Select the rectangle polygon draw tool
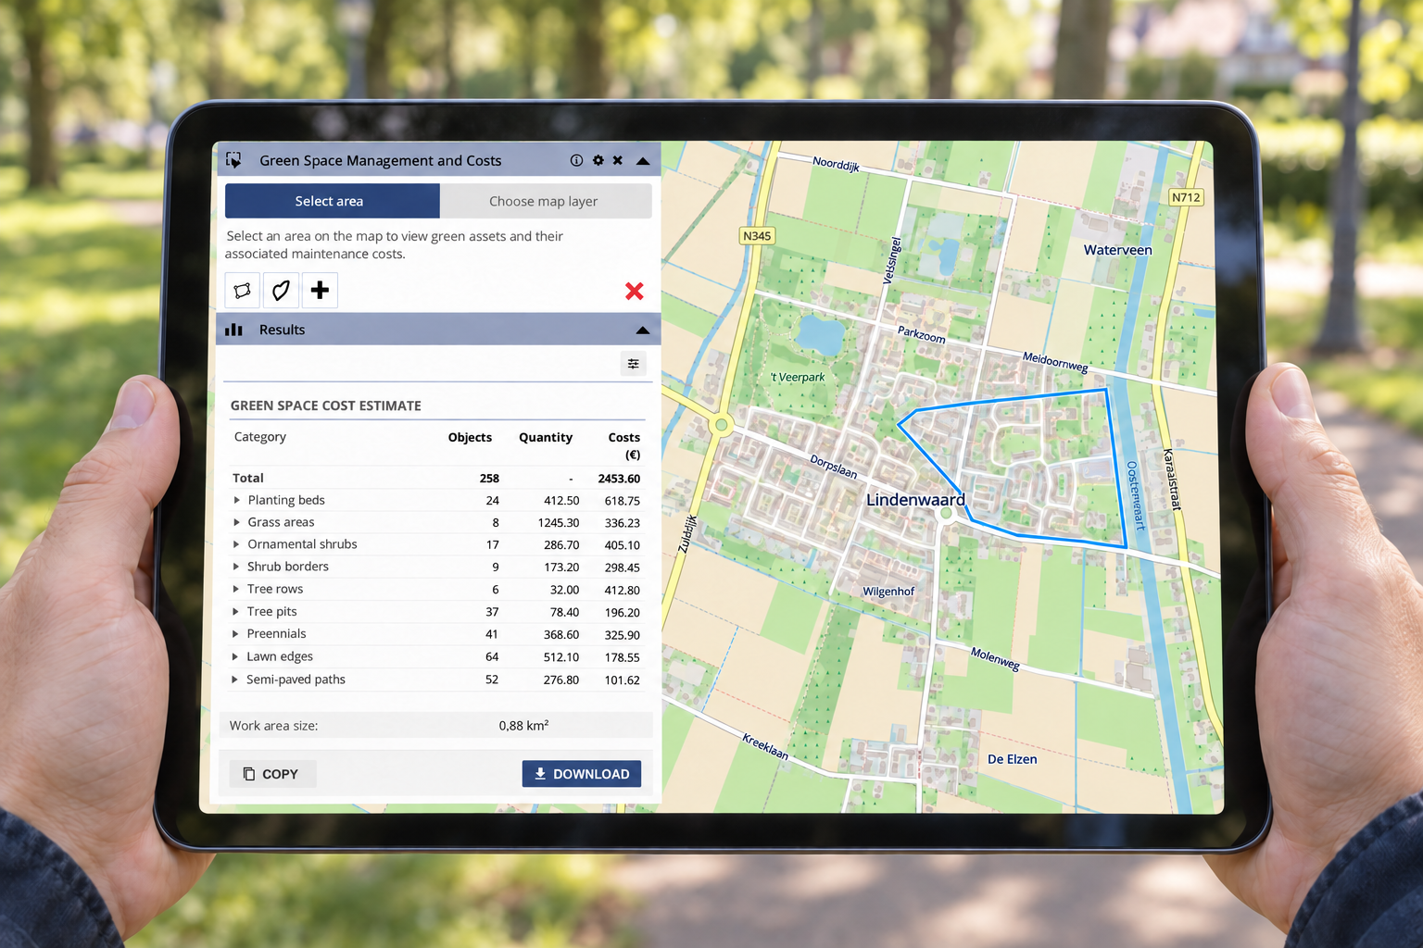Screen dimensions: 1423x948 (x=243, y=291)
